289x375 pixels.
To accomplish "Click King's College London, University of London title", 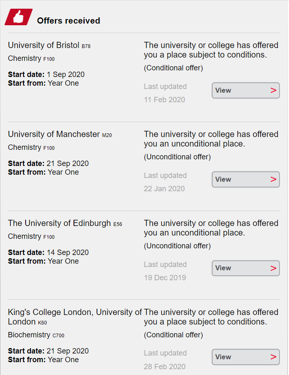I will tap(75, 317).
